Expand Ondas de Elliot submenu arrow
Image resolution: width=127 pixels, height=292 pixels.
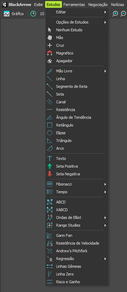click(x=105, y=218)
